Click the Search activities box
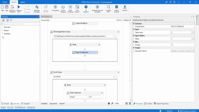 coord(20,24)
